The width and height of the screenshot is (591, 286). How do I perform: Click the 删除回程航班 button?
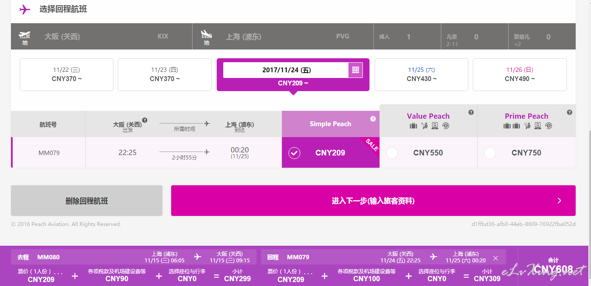(x=87, y=201)
